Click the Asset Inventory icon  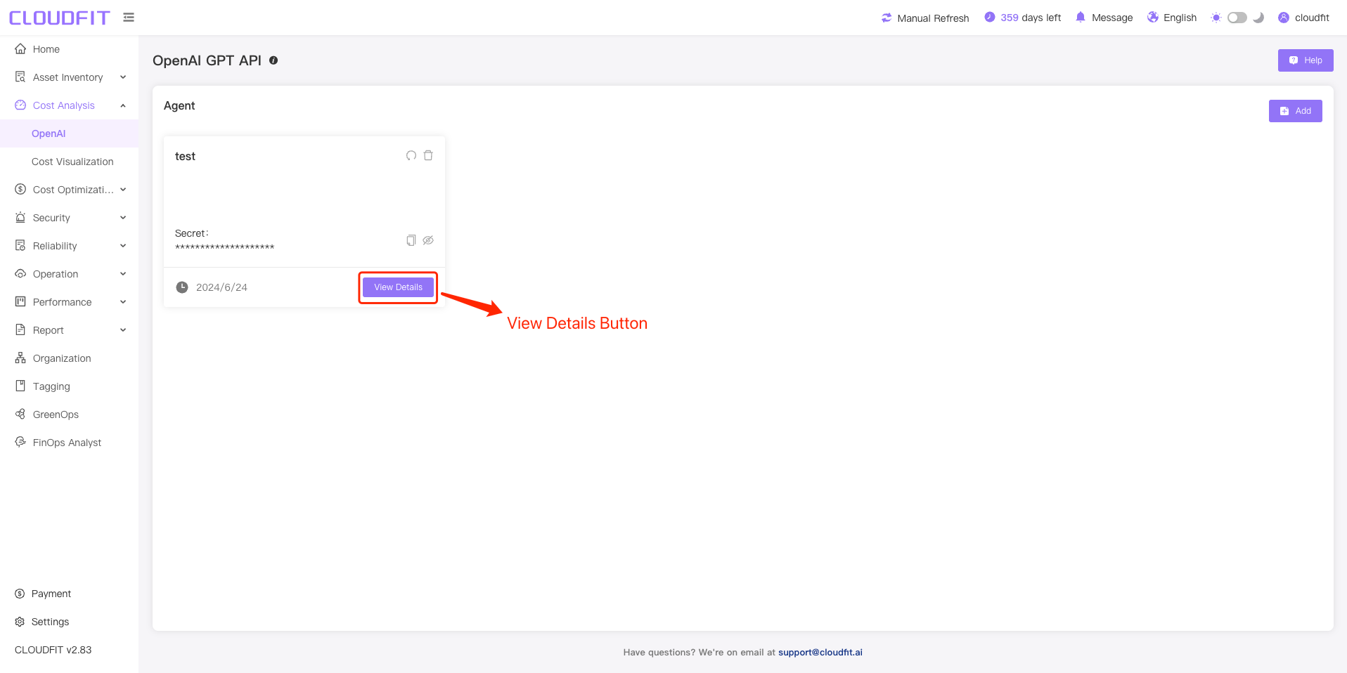[20, 77]
